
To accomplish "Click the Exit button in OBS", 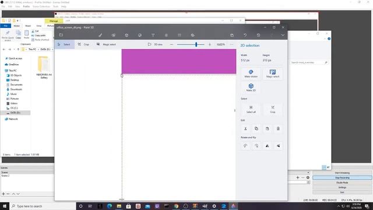I will (342, 192).
